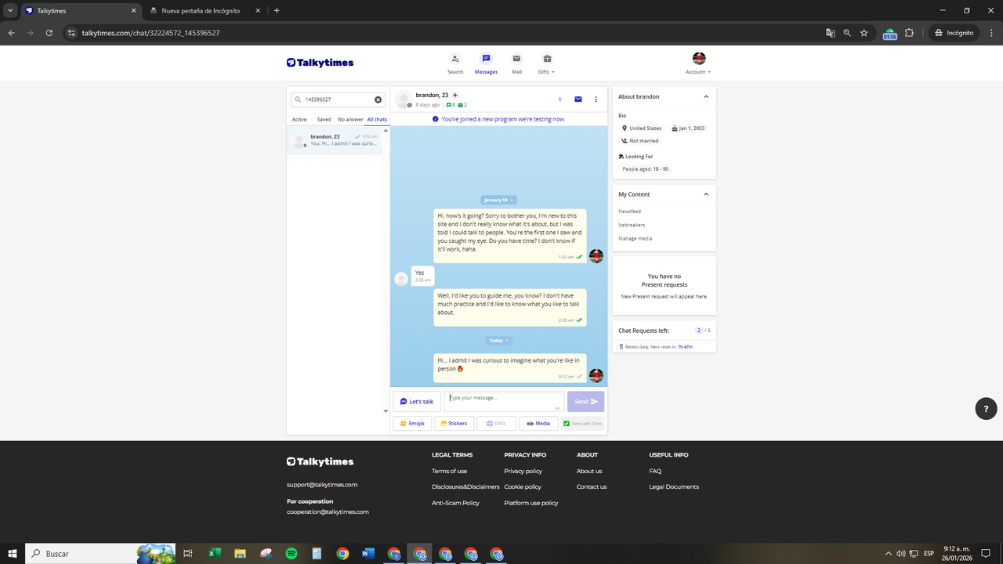Switch to the All chats tab
The image size is (1003, 564).
[x=377, y=120]
